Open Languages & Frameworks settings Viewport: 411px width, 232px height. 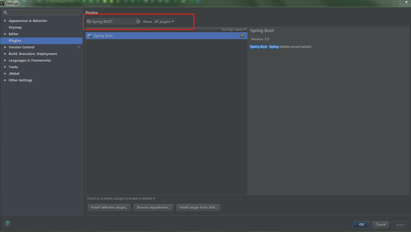tap(30, 60)
